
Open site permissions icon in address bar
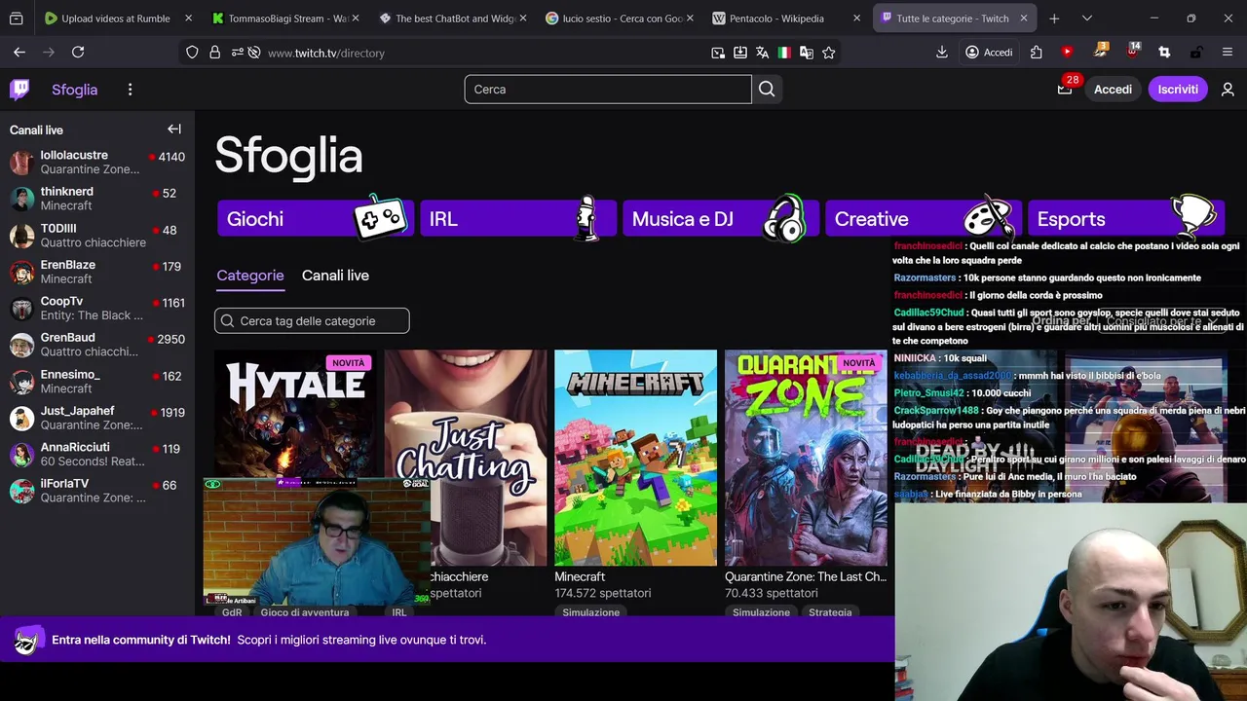point(238,53)
